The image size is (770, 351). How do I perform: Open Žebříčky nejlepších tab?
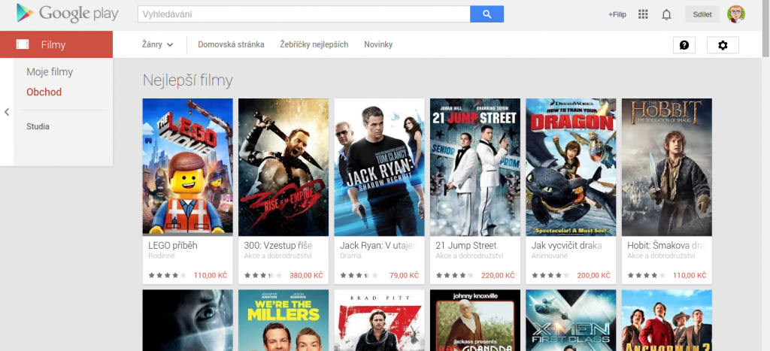[314, 44]
